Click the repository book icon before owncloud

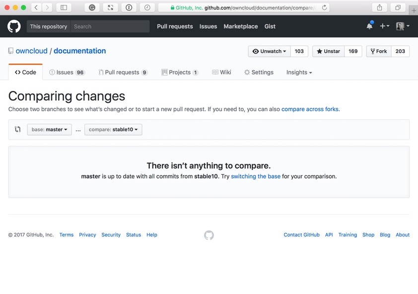pyautogui.click(x=10, y=50)
